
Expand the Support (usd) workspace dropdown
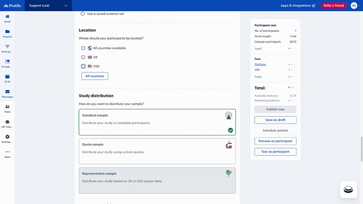pos(48,6)
